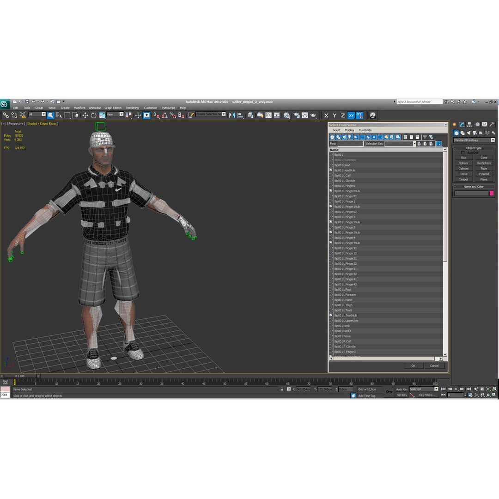Restrict to Z axis button
The image size is (499, 499).
(343, 116)
